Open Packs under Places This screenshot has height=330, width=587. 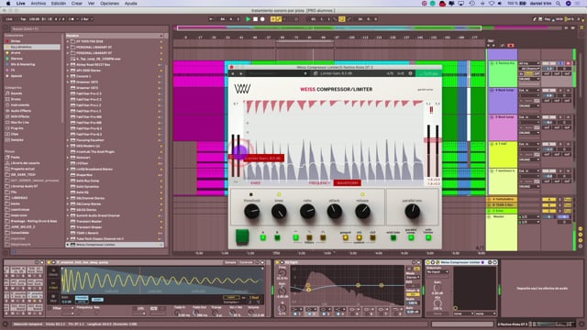click(16, 157)
